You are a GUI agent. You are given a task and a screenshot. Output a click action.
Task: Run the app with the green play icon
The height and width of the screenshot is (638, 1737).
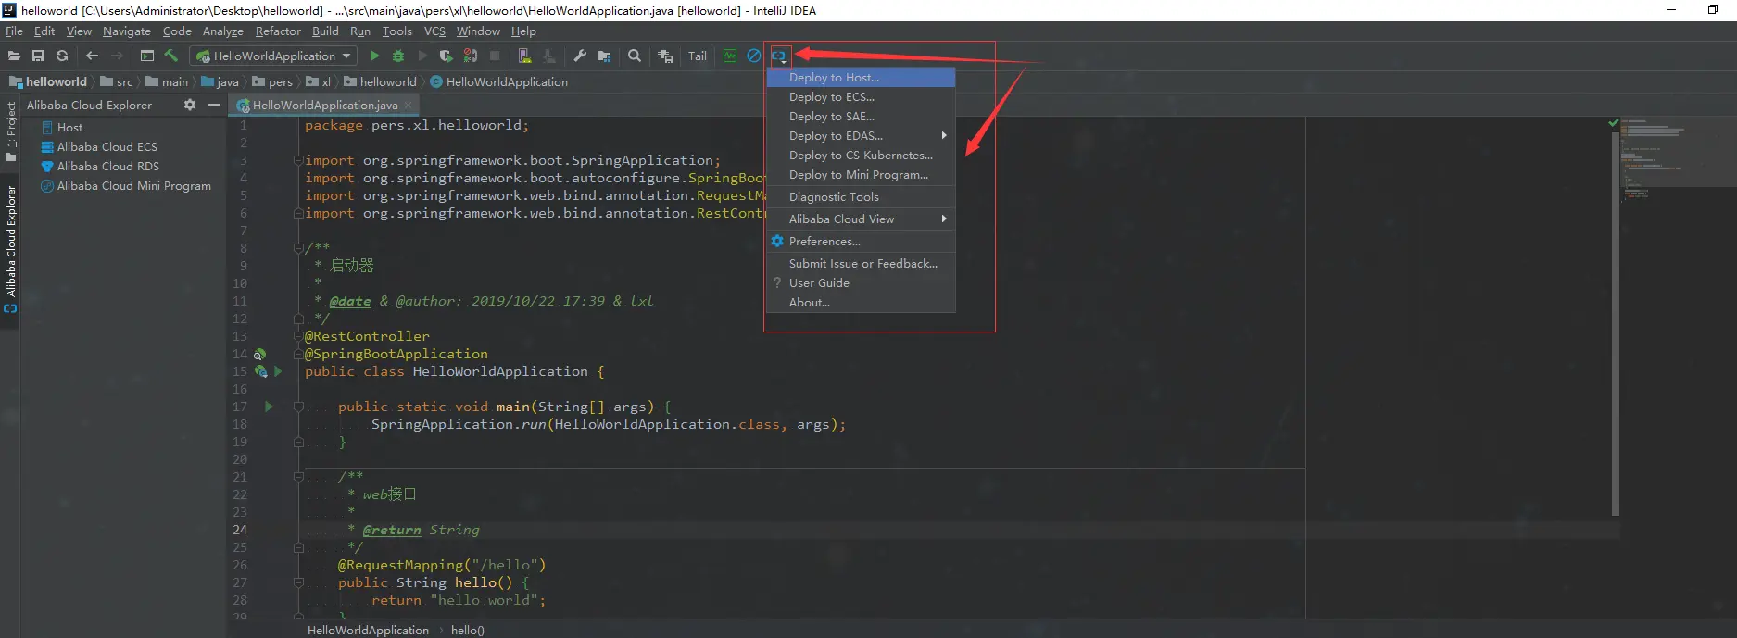coord(374,56)
